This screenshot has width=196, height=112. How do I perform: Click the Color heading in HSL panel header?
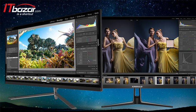click(87, 46)
